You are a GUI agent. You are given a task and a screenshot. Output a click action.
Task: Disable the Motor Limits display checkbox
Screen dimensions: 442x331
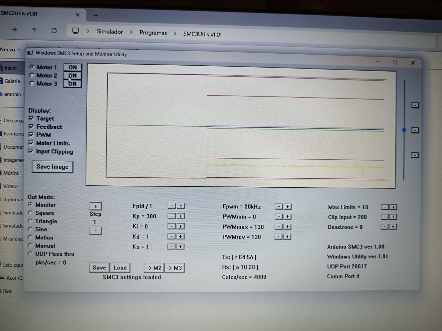31,143
